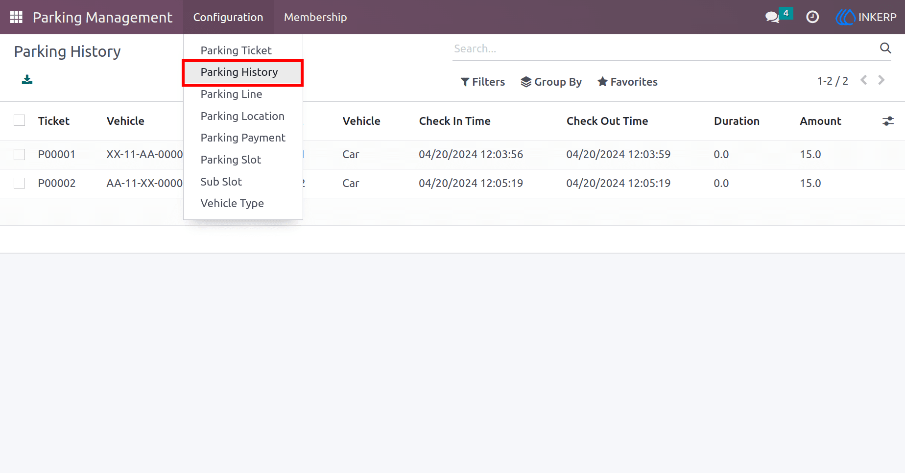This screenshot has width=905, height=473.
Task: Open the Favorites dropdown
Action: [627, 82]
